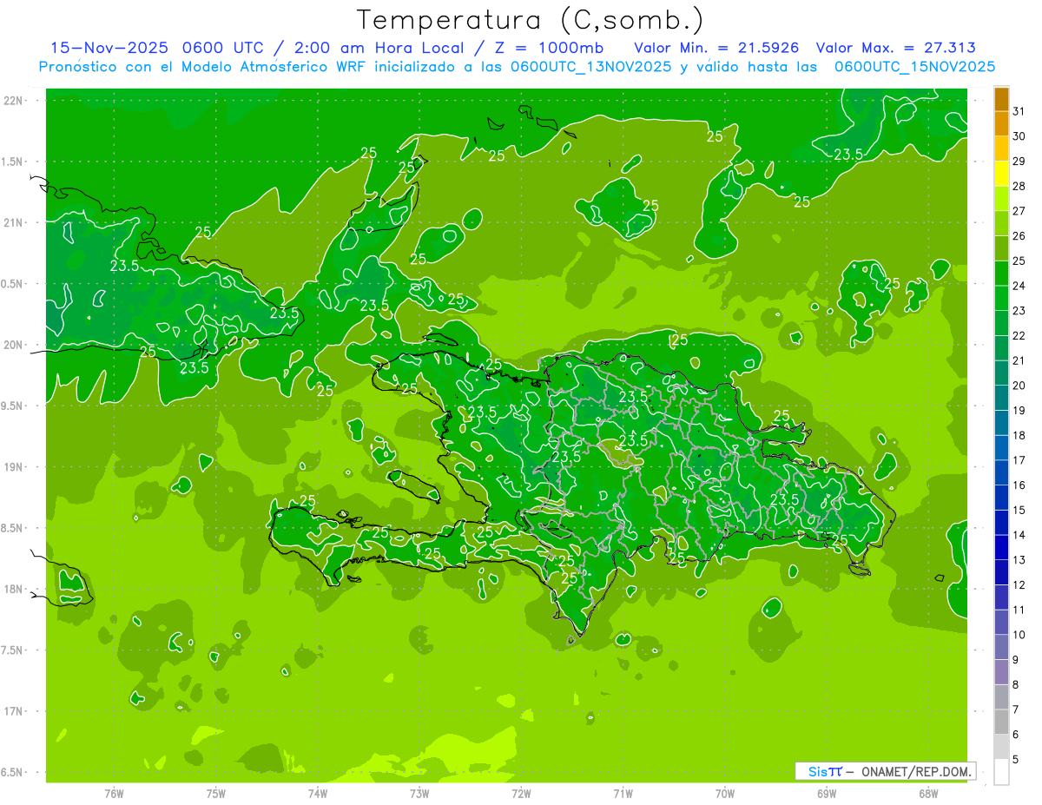Click the '74W' longitude axis label
Viewport: 1042px width, 805px height.
318,794
